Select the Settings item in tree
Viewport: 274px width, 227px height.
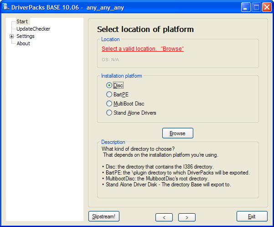pos(25,36)
